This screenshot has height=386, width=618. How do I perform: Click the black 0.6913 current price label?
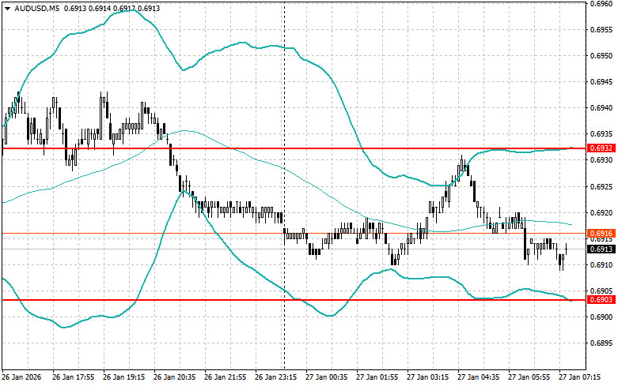pos(601,249)
